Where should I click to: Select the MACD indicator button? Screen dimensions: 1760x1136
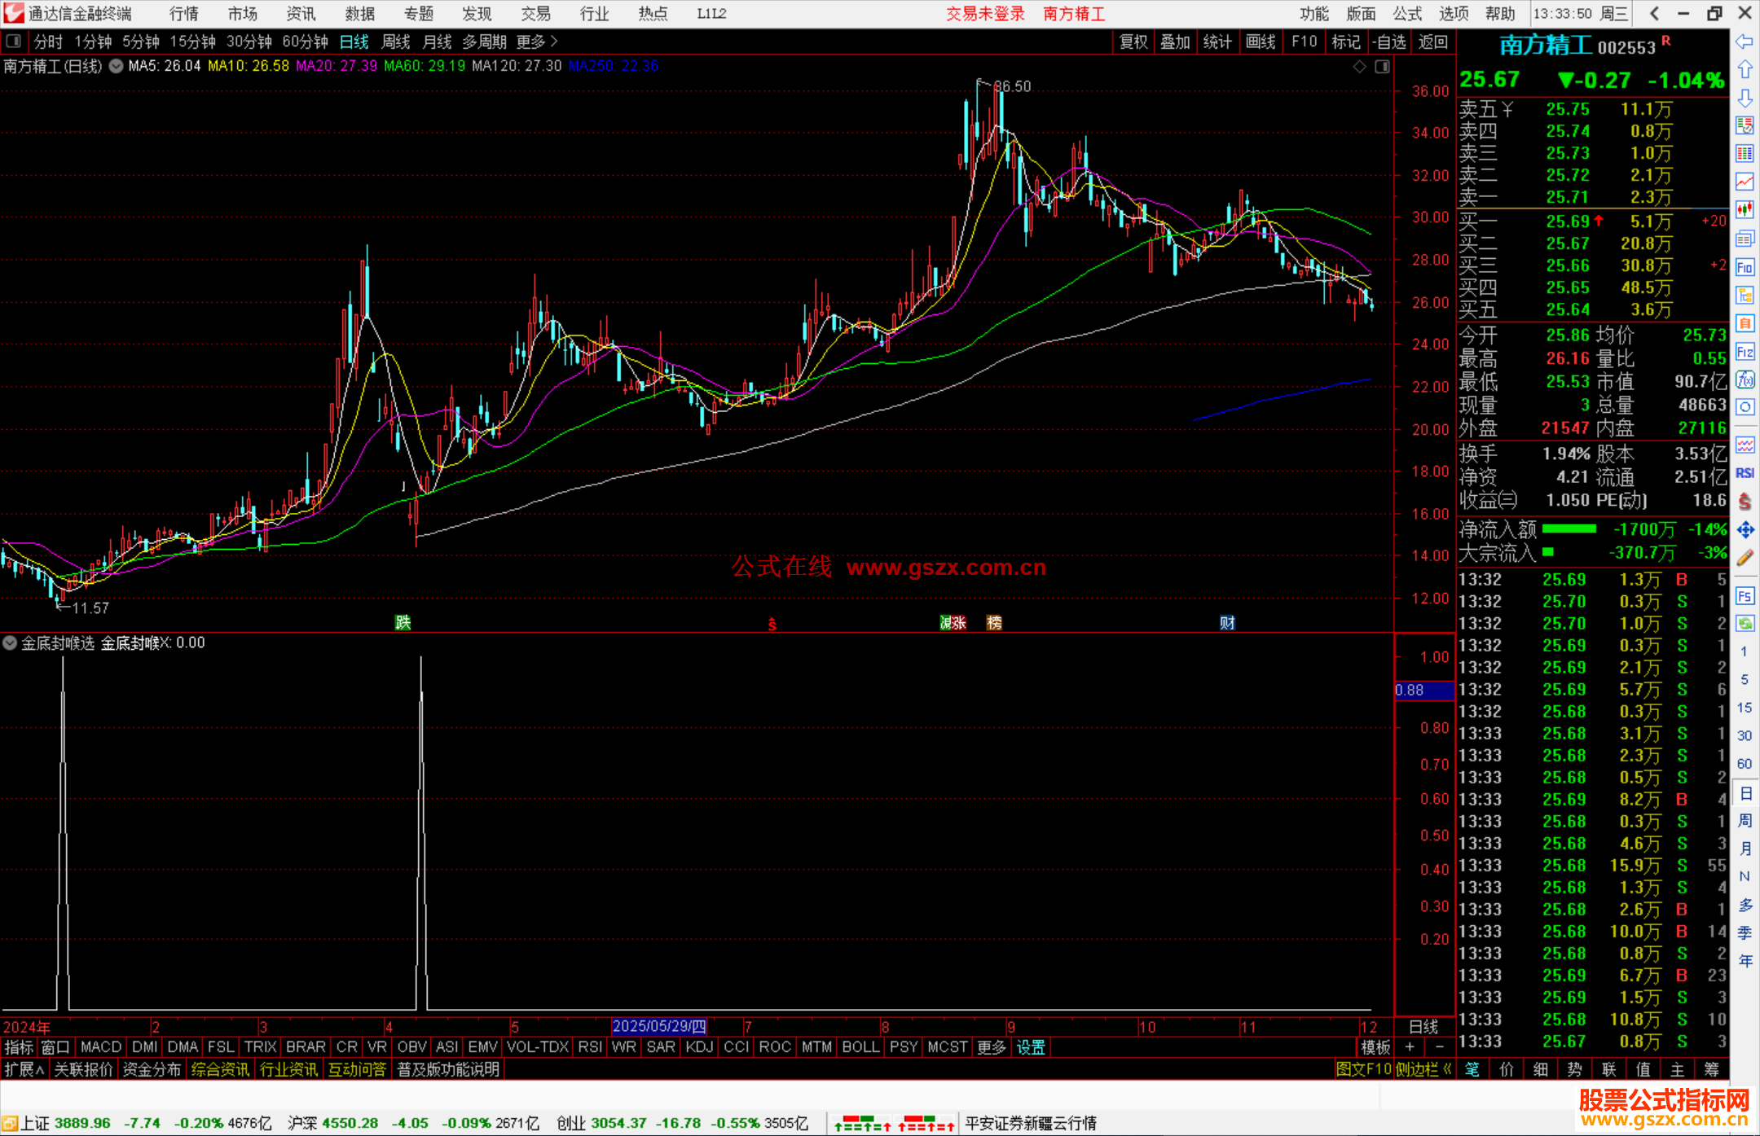101,1047
